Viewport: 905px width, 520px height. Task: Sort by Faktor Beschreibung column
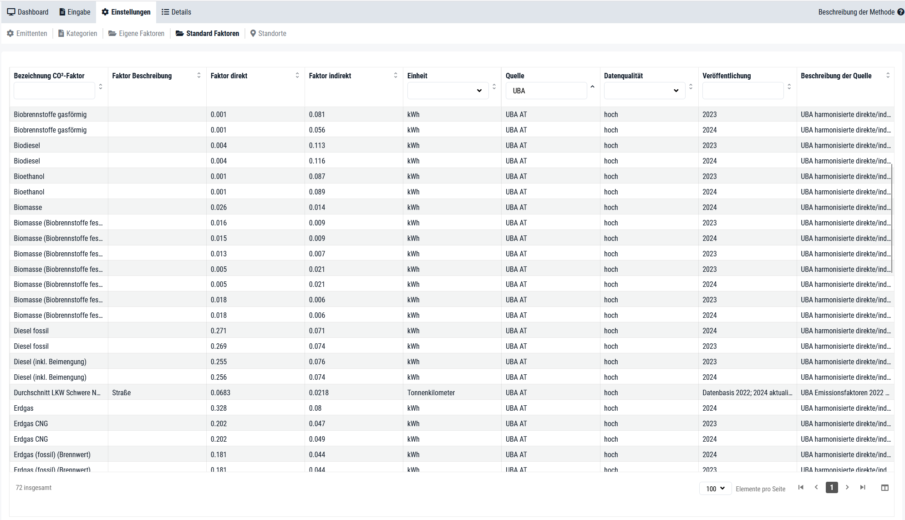point(199,75)
